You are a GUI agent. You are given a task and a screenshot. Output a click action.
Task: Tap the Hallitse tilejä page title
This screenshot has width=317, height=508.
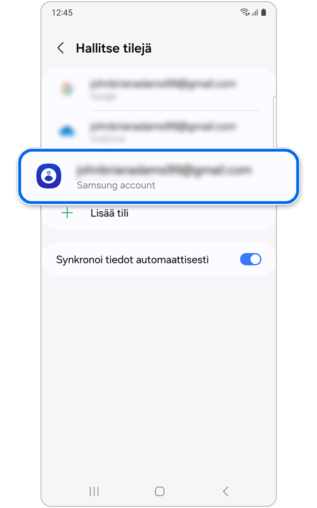pyautogui.click(x=113, y=48)
